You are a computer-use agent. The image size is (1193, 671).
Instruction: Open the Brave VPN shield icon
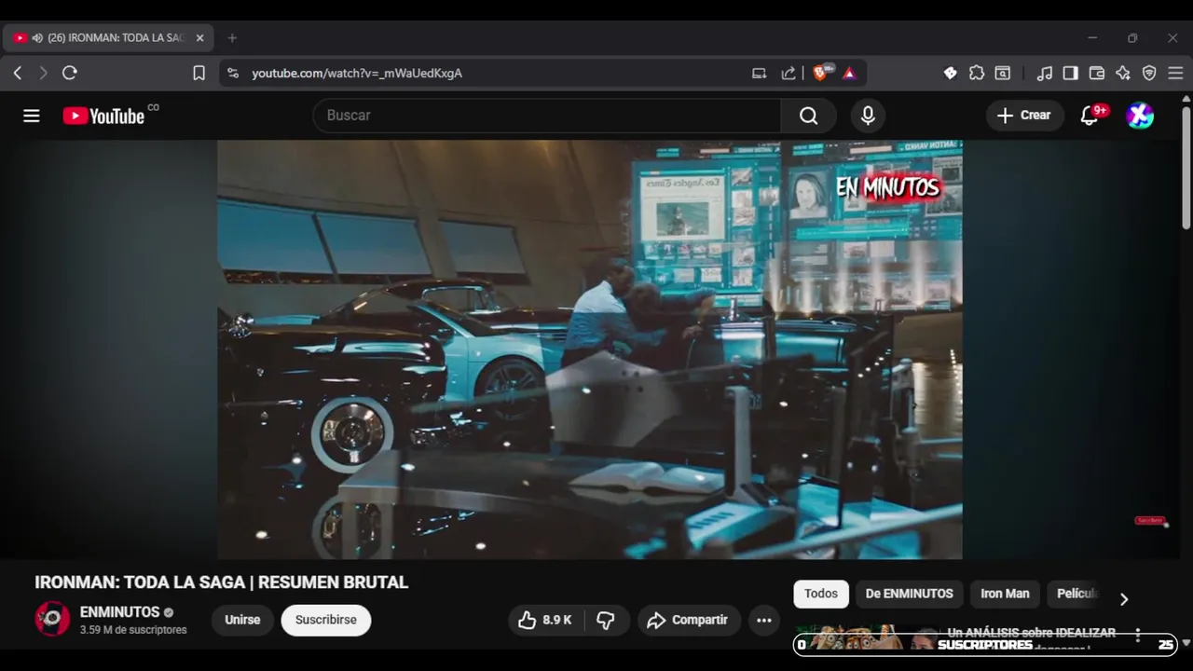point(1149,73)
